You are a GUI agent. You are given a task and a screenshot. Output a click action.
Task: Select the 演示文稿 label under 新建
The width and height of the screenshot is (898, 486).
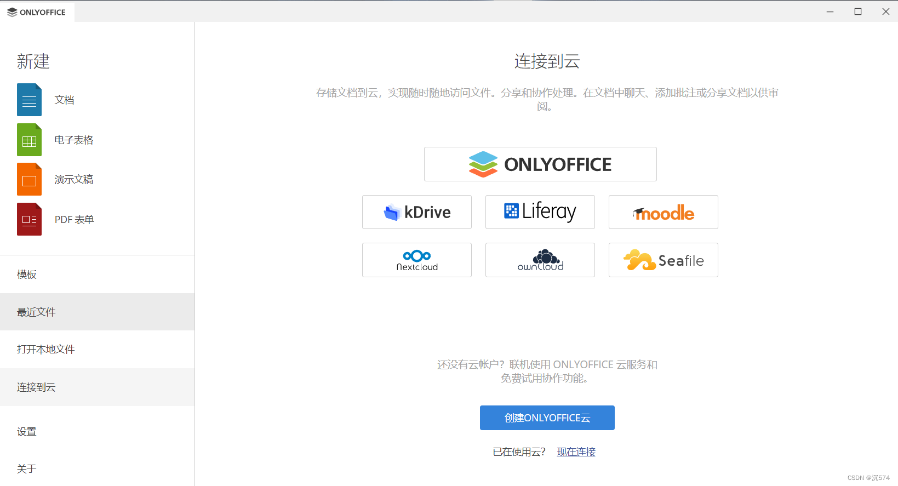[74, 179]
